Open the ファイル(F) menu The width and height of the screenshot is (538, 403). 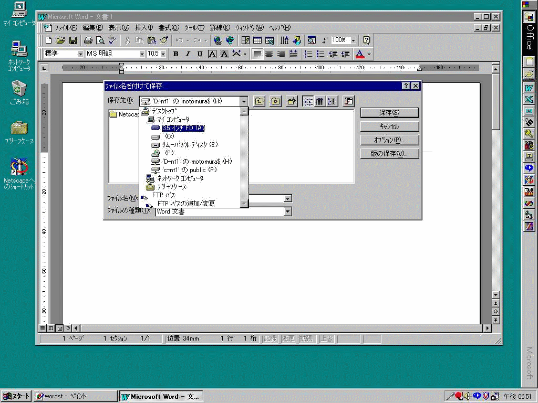[66, 28]
